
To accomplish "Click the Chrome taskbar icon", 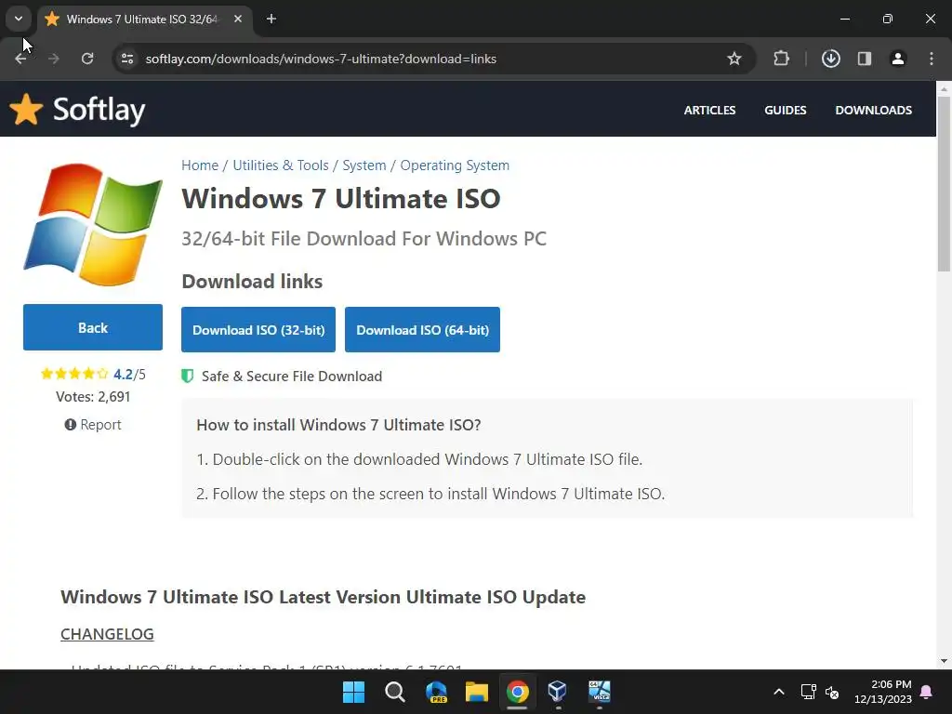I will coord(517,692).
